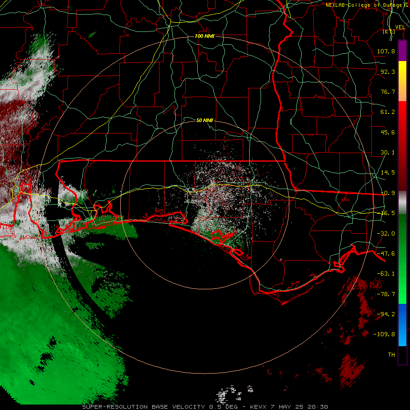This screenshot has width=410, height=410.
Task: Select the 45.6 velocity scale value
Action: click(x=388, y=132)
